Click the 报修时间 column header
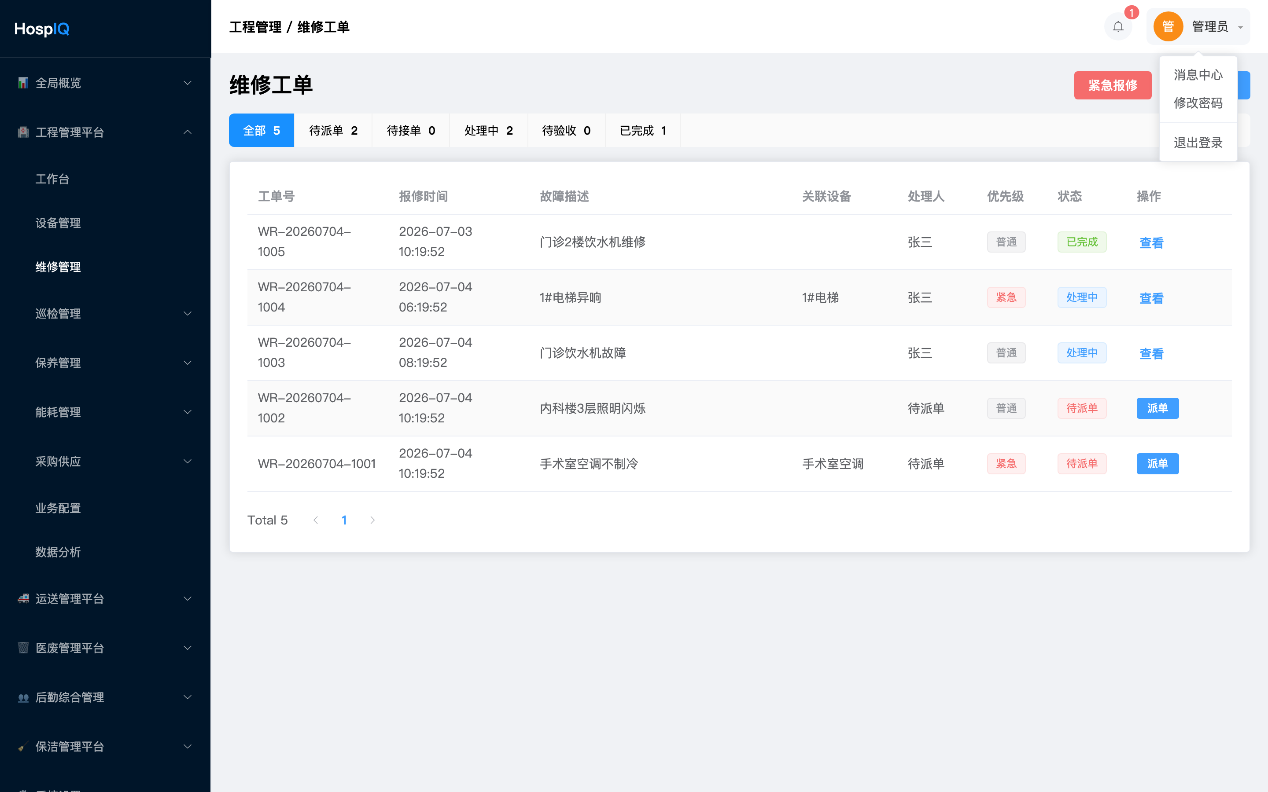 (x=423, y=196)
